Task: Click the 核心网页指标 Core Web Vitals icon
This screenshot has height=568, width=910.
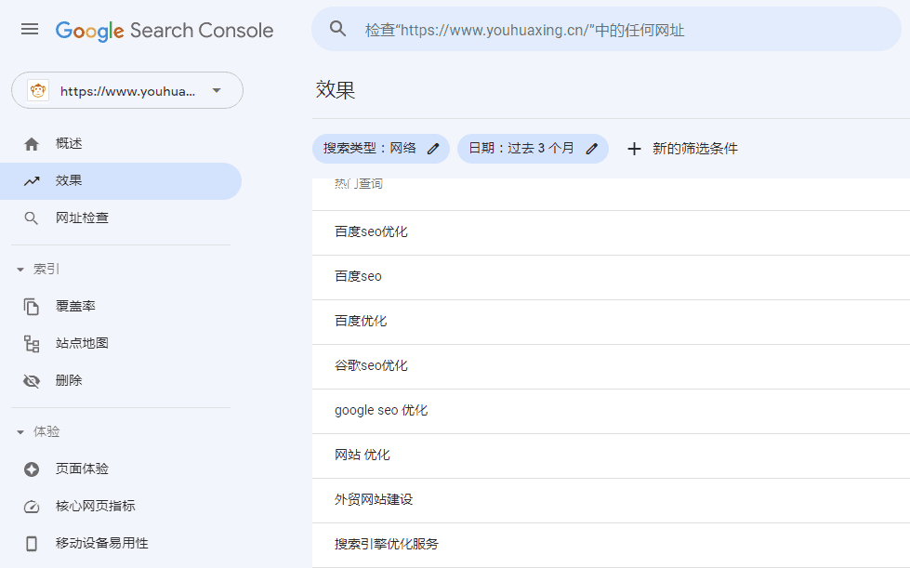Action: point(32,507)
